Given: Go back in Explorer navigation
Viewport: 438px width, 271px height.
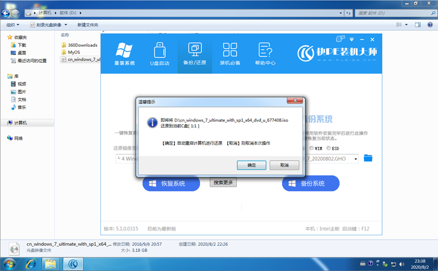Looking at the screenshot, I should point(6,13).
